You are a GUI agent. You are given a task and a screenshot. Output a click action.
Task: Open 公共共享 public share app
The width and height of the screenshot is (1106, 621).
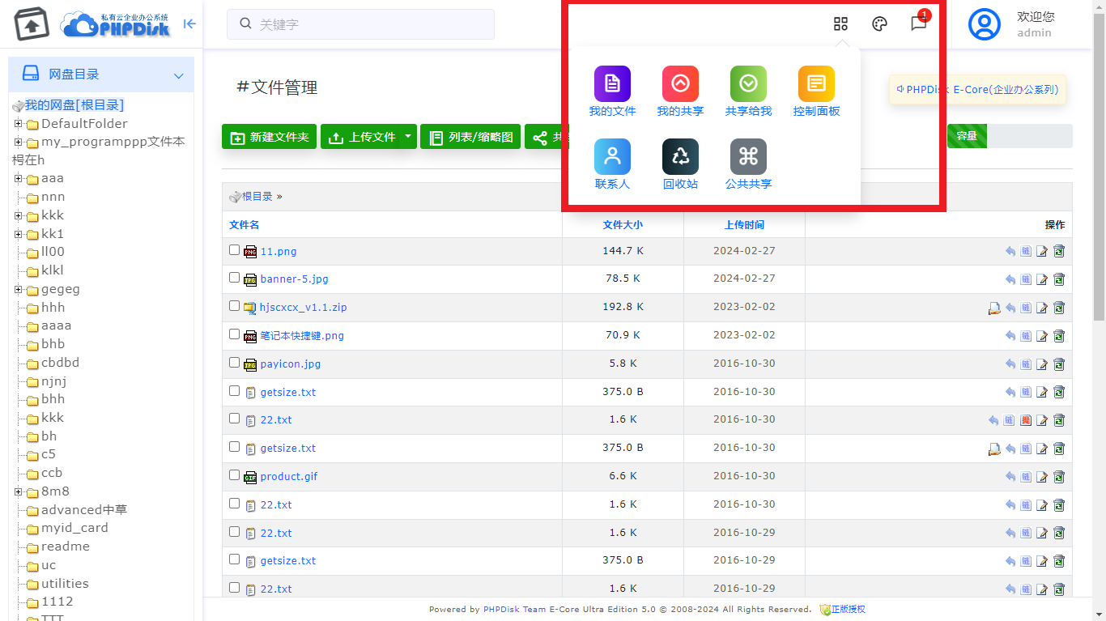[748, 165]
